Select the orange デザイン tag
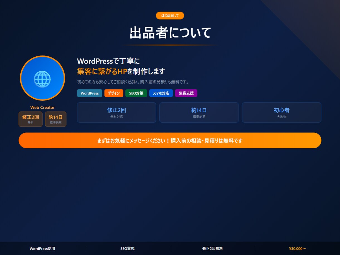Viewport: 340px width, 255px height. (114, 93)
